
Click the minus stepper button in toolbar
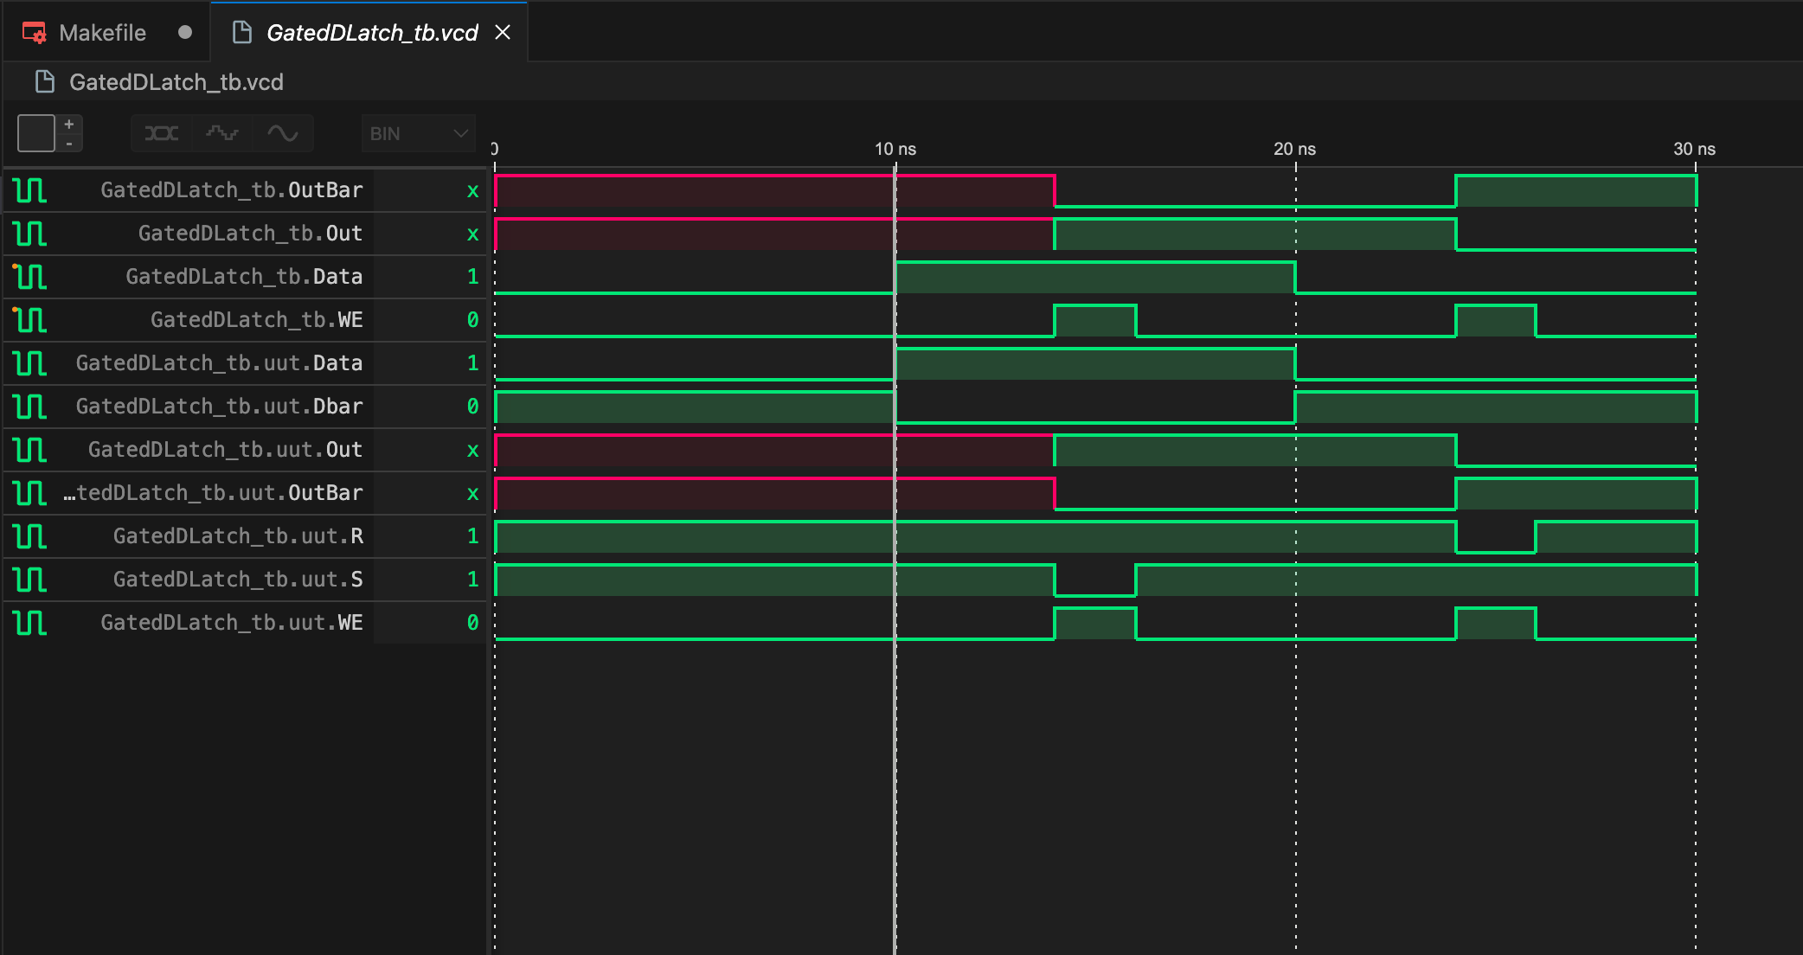pyautogui.click(x=69, y=144)
